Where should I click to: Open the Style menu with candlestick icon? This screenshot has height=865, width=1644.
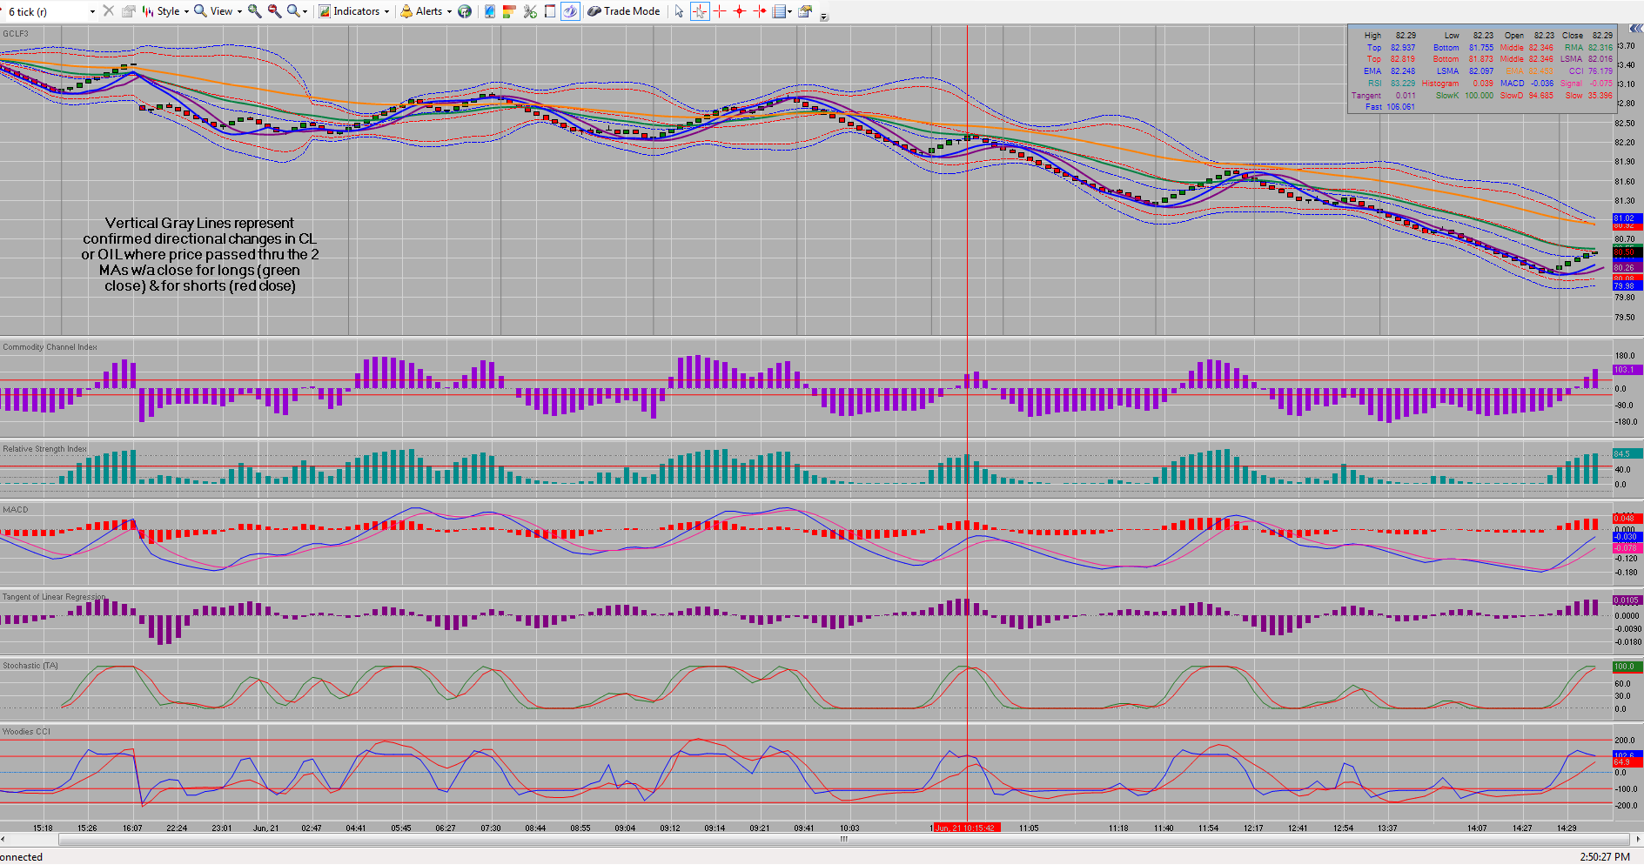pyautogui.click(x=165, y=11)
